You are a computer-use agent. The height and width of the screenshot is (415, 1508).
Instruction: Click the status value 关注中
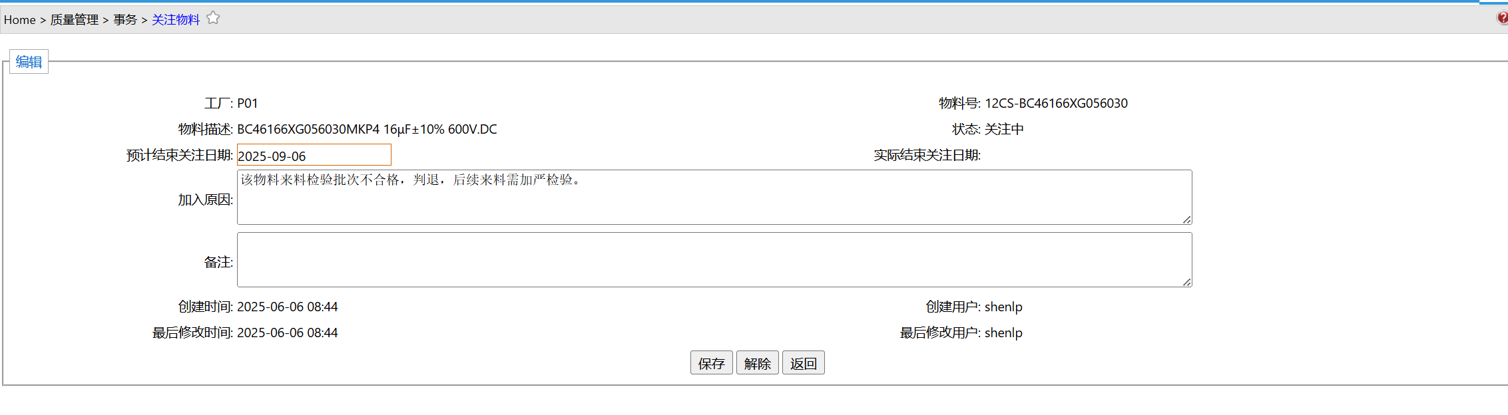pos(1004,129)
